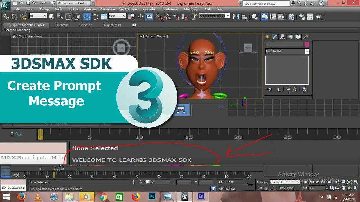Open the key mode Selected dropdown
This screenshot has height=202, width=360.
(x=285, y=182)
